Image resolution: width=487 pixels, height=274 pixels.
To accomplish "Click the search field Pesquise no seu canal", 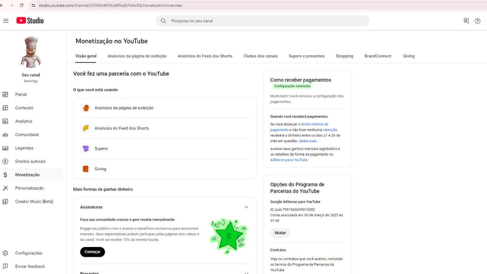I will 263,21.
